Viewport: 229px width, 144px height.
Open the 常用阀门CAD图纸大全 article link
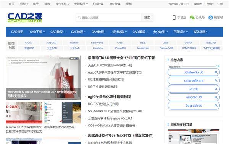tap(121, 58)
